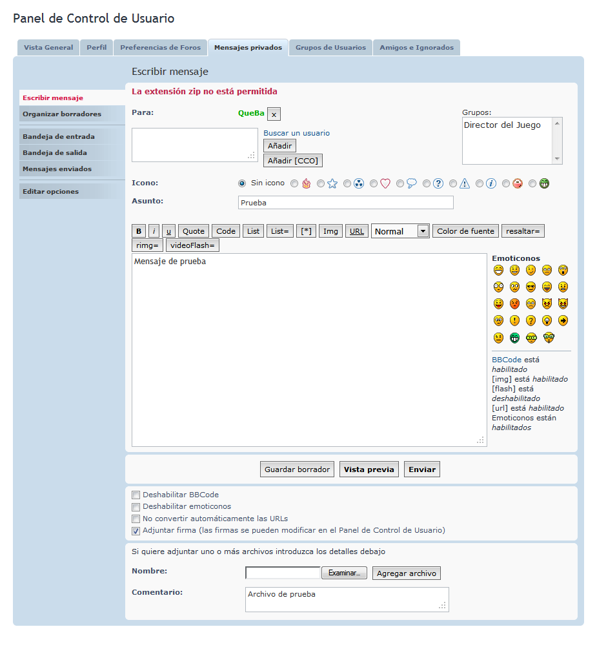This screenshot has width=597, height=649.
Task: Open Color de fuente picker
Action: (465, 231)
